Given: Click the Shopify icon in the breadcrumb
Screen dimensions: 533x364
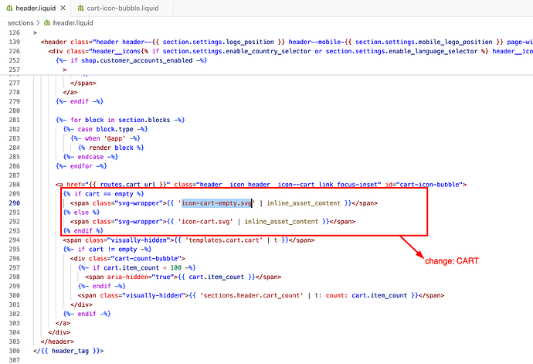Looking at the screenshot, I should click(47, 22).
